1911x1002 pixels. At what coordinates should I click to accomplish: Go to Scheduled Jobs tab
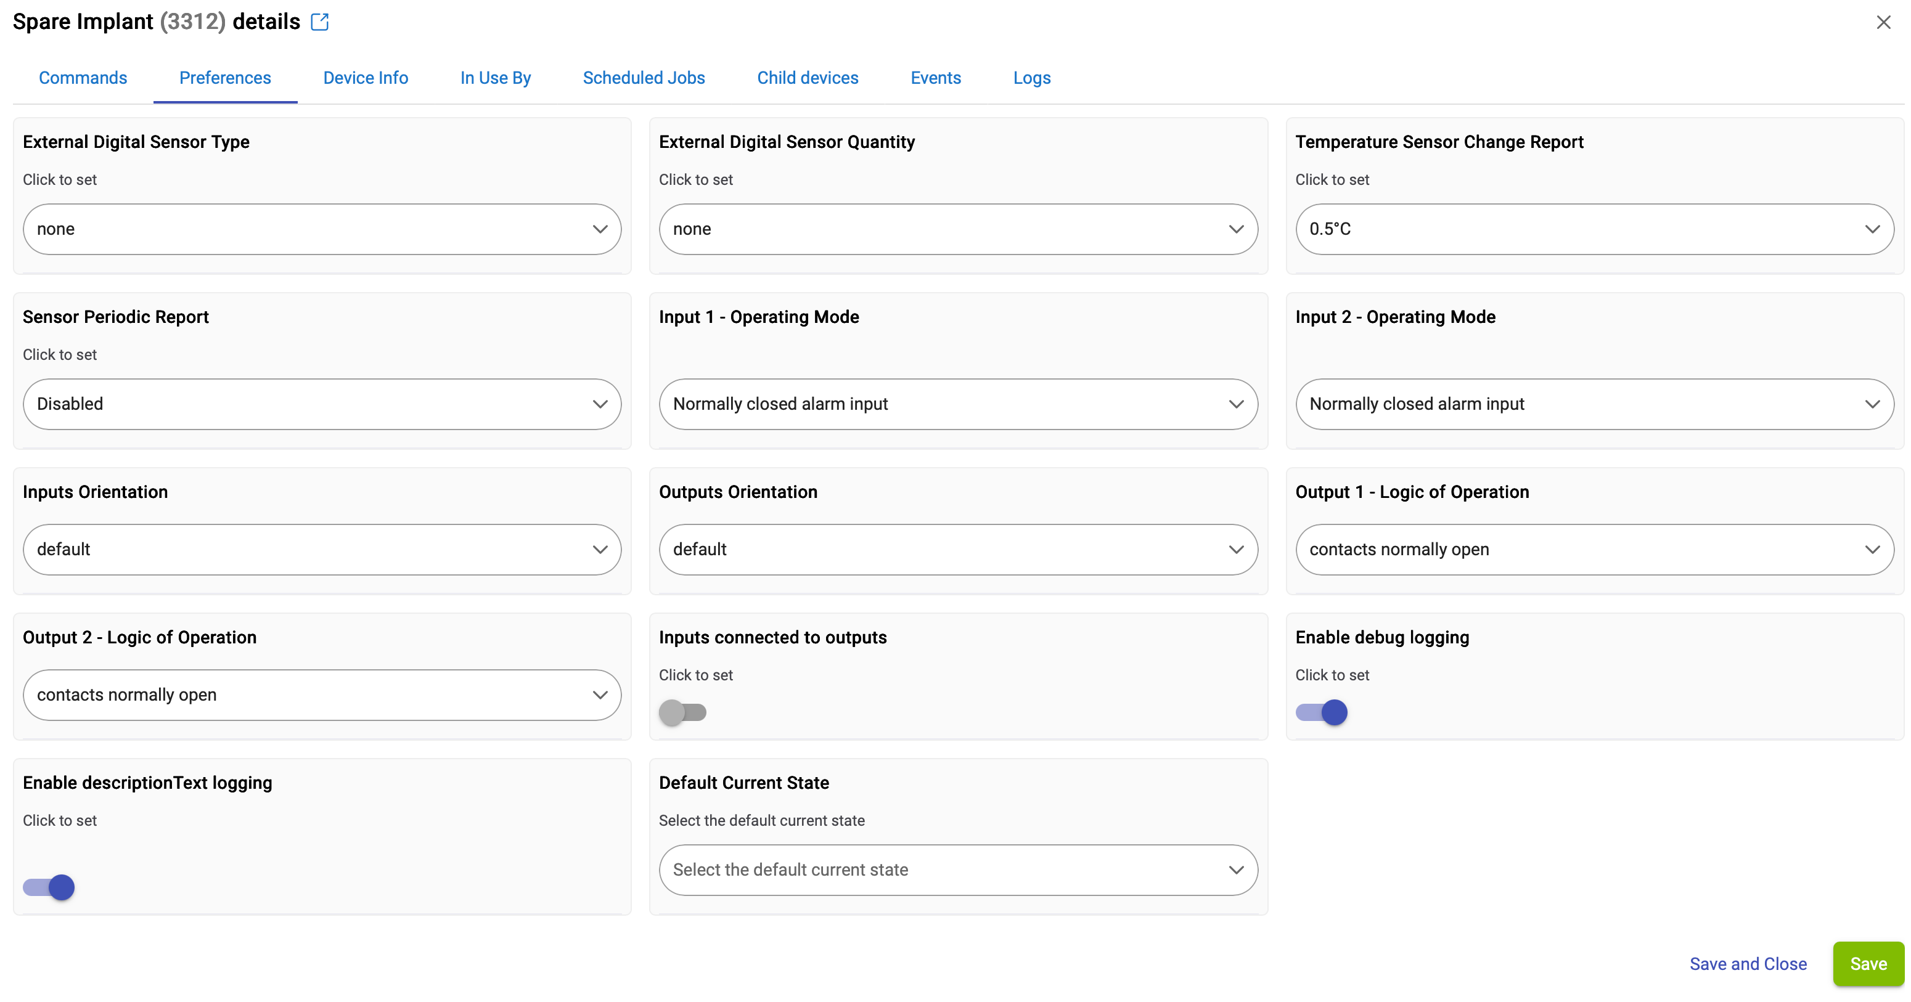pyautogui.click(x=644, y=78)
